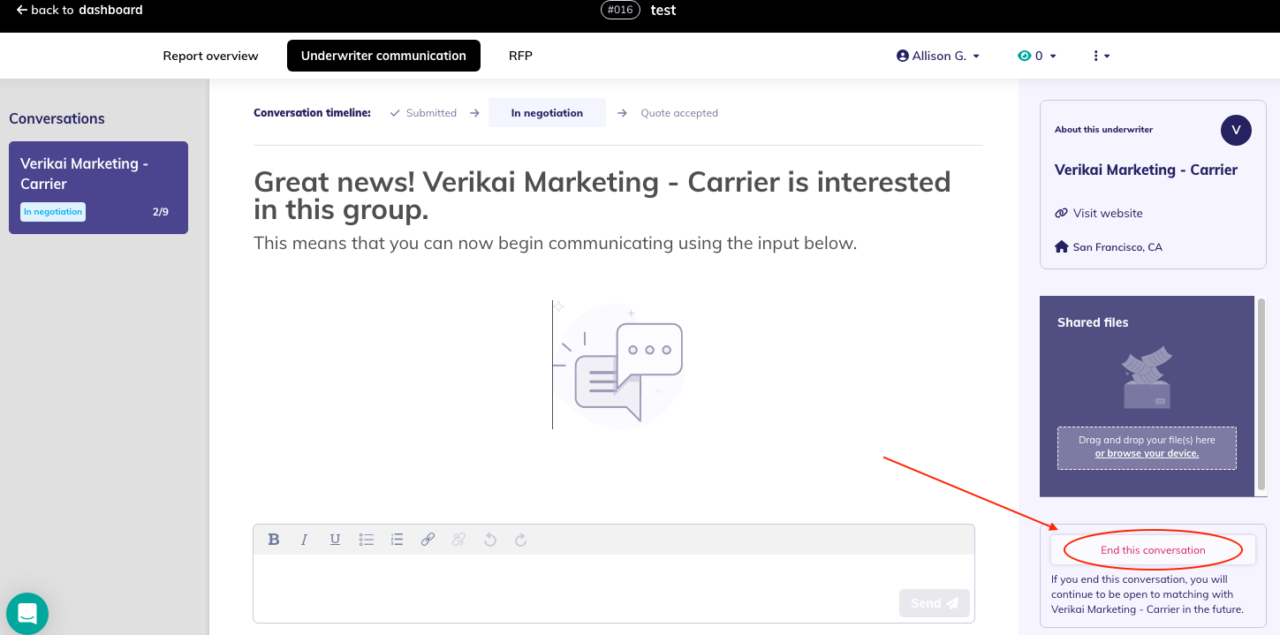Open the RFP tab
The width and height of the screenshot is (1280, 635).
(x=520, y=56)
